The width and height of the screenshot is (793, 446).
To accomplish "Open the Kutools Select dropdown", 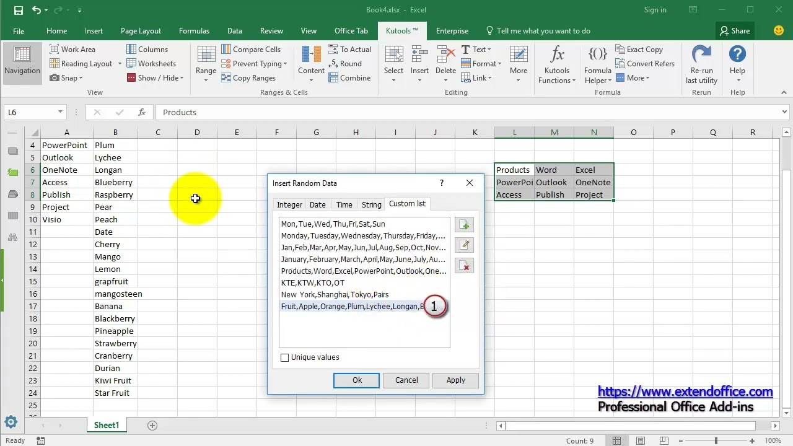I will 393,64.
